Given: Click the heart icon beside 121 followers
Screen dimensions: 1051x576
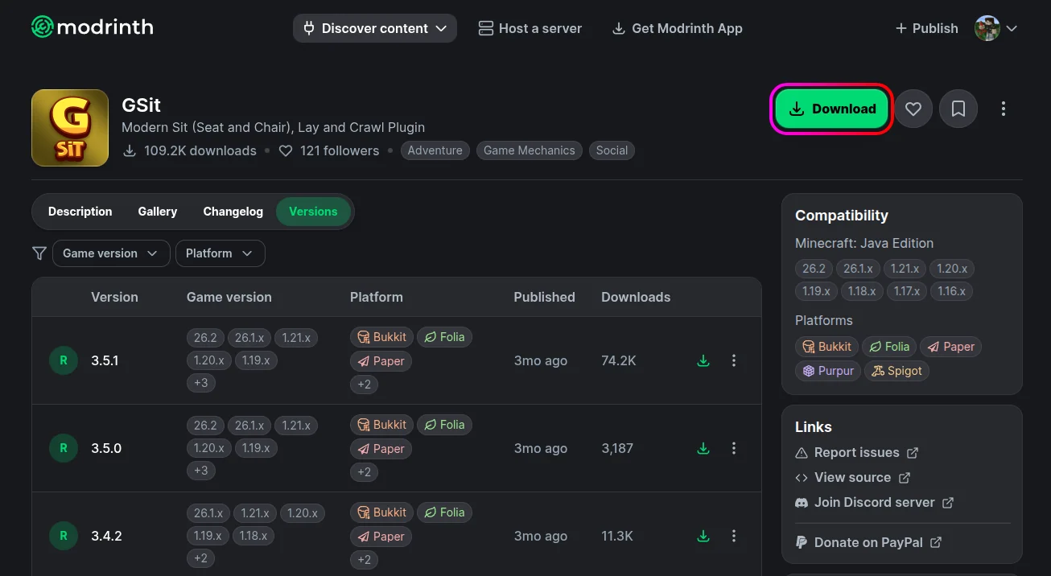Looking at the screenshot, I should (x=286, y=150).
